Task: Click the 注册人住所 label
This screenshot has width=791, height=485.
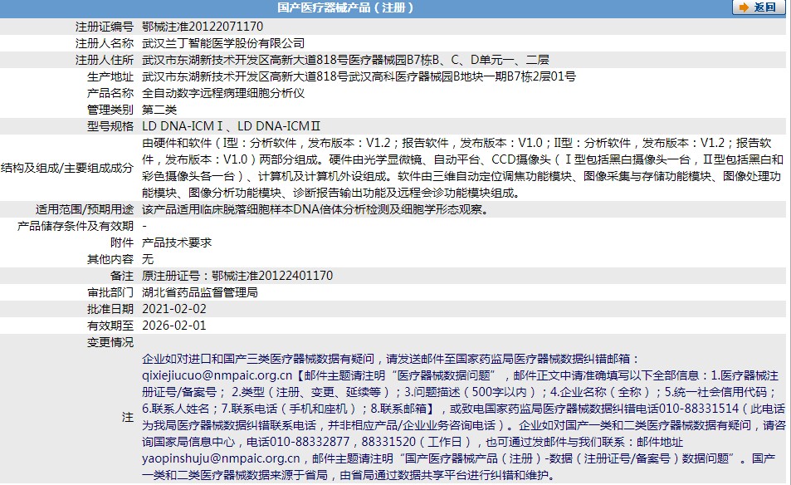Action: 105,60
